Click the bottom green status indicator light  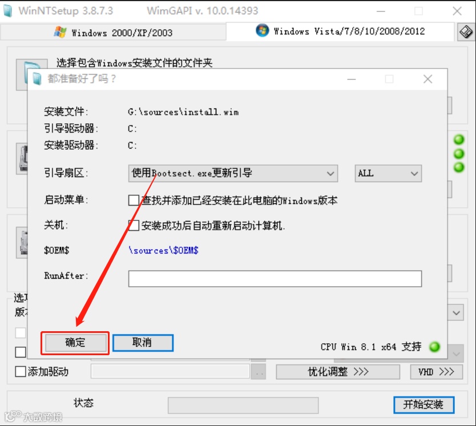pos(459,167)
